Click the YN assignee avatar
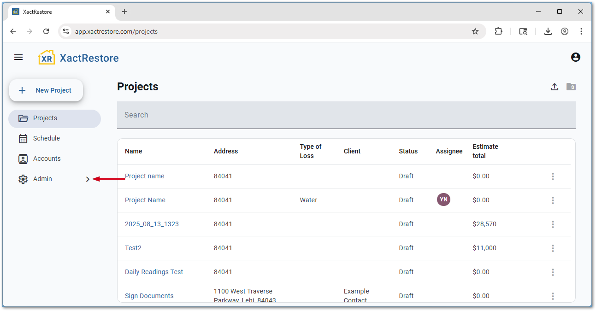596x311 pixels. 443,200
